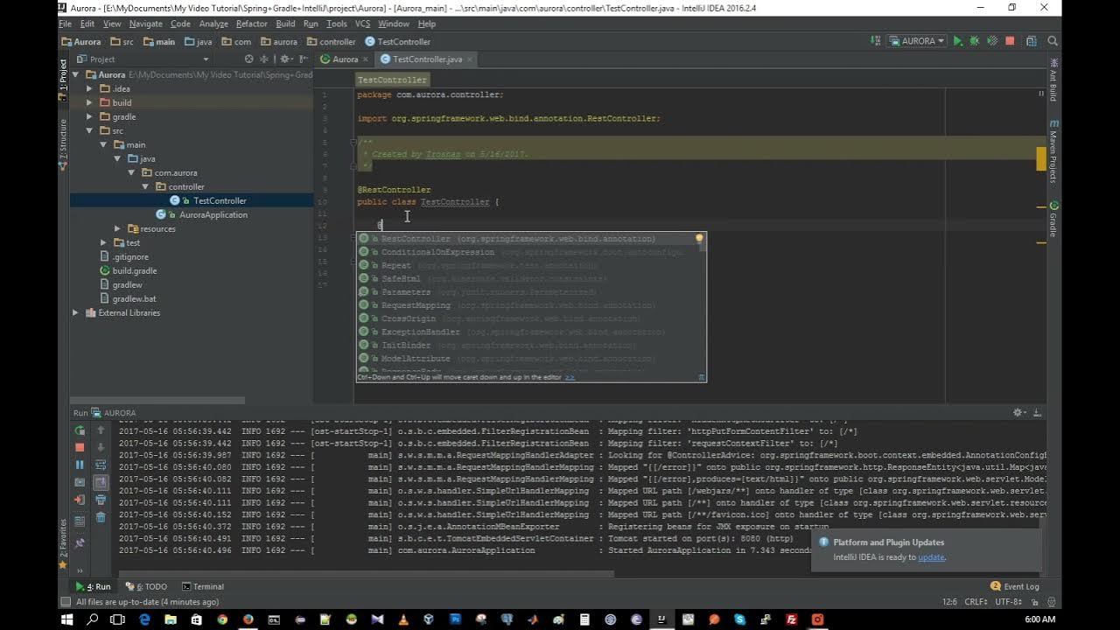Rerun AURORA in the Run panel

[x=80, y=430]
